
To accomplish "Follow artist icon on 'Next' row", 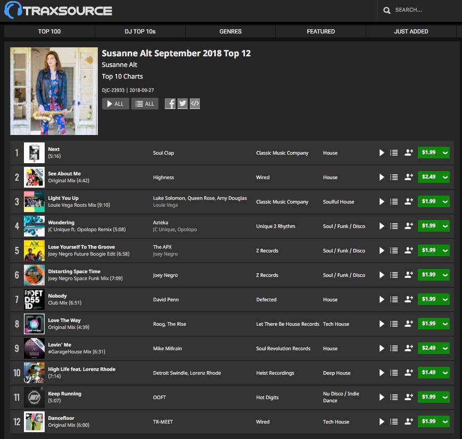I will tap(409, 153).
